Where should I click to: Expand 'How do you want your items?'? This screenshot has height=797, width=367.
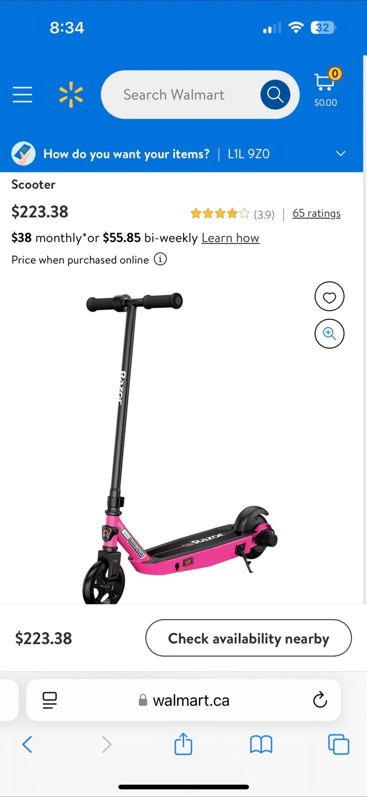tap(127, 154)
